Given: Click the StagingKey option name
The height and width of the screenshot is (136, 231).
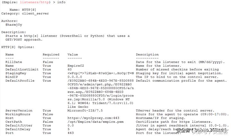Looking at the screenshot, I should (x=16, y=73).
